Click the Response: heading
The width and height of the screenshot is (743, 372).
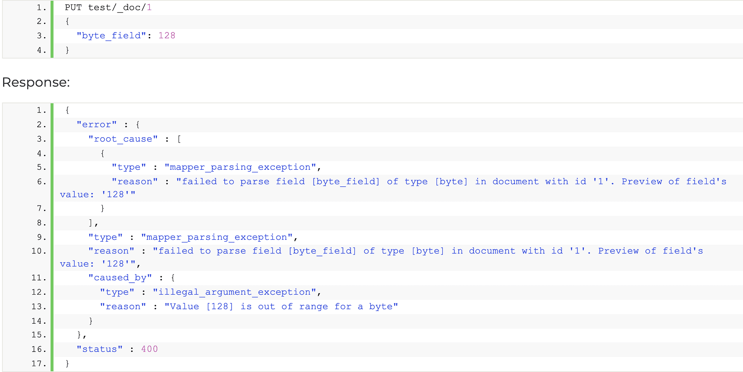(36, 82)
